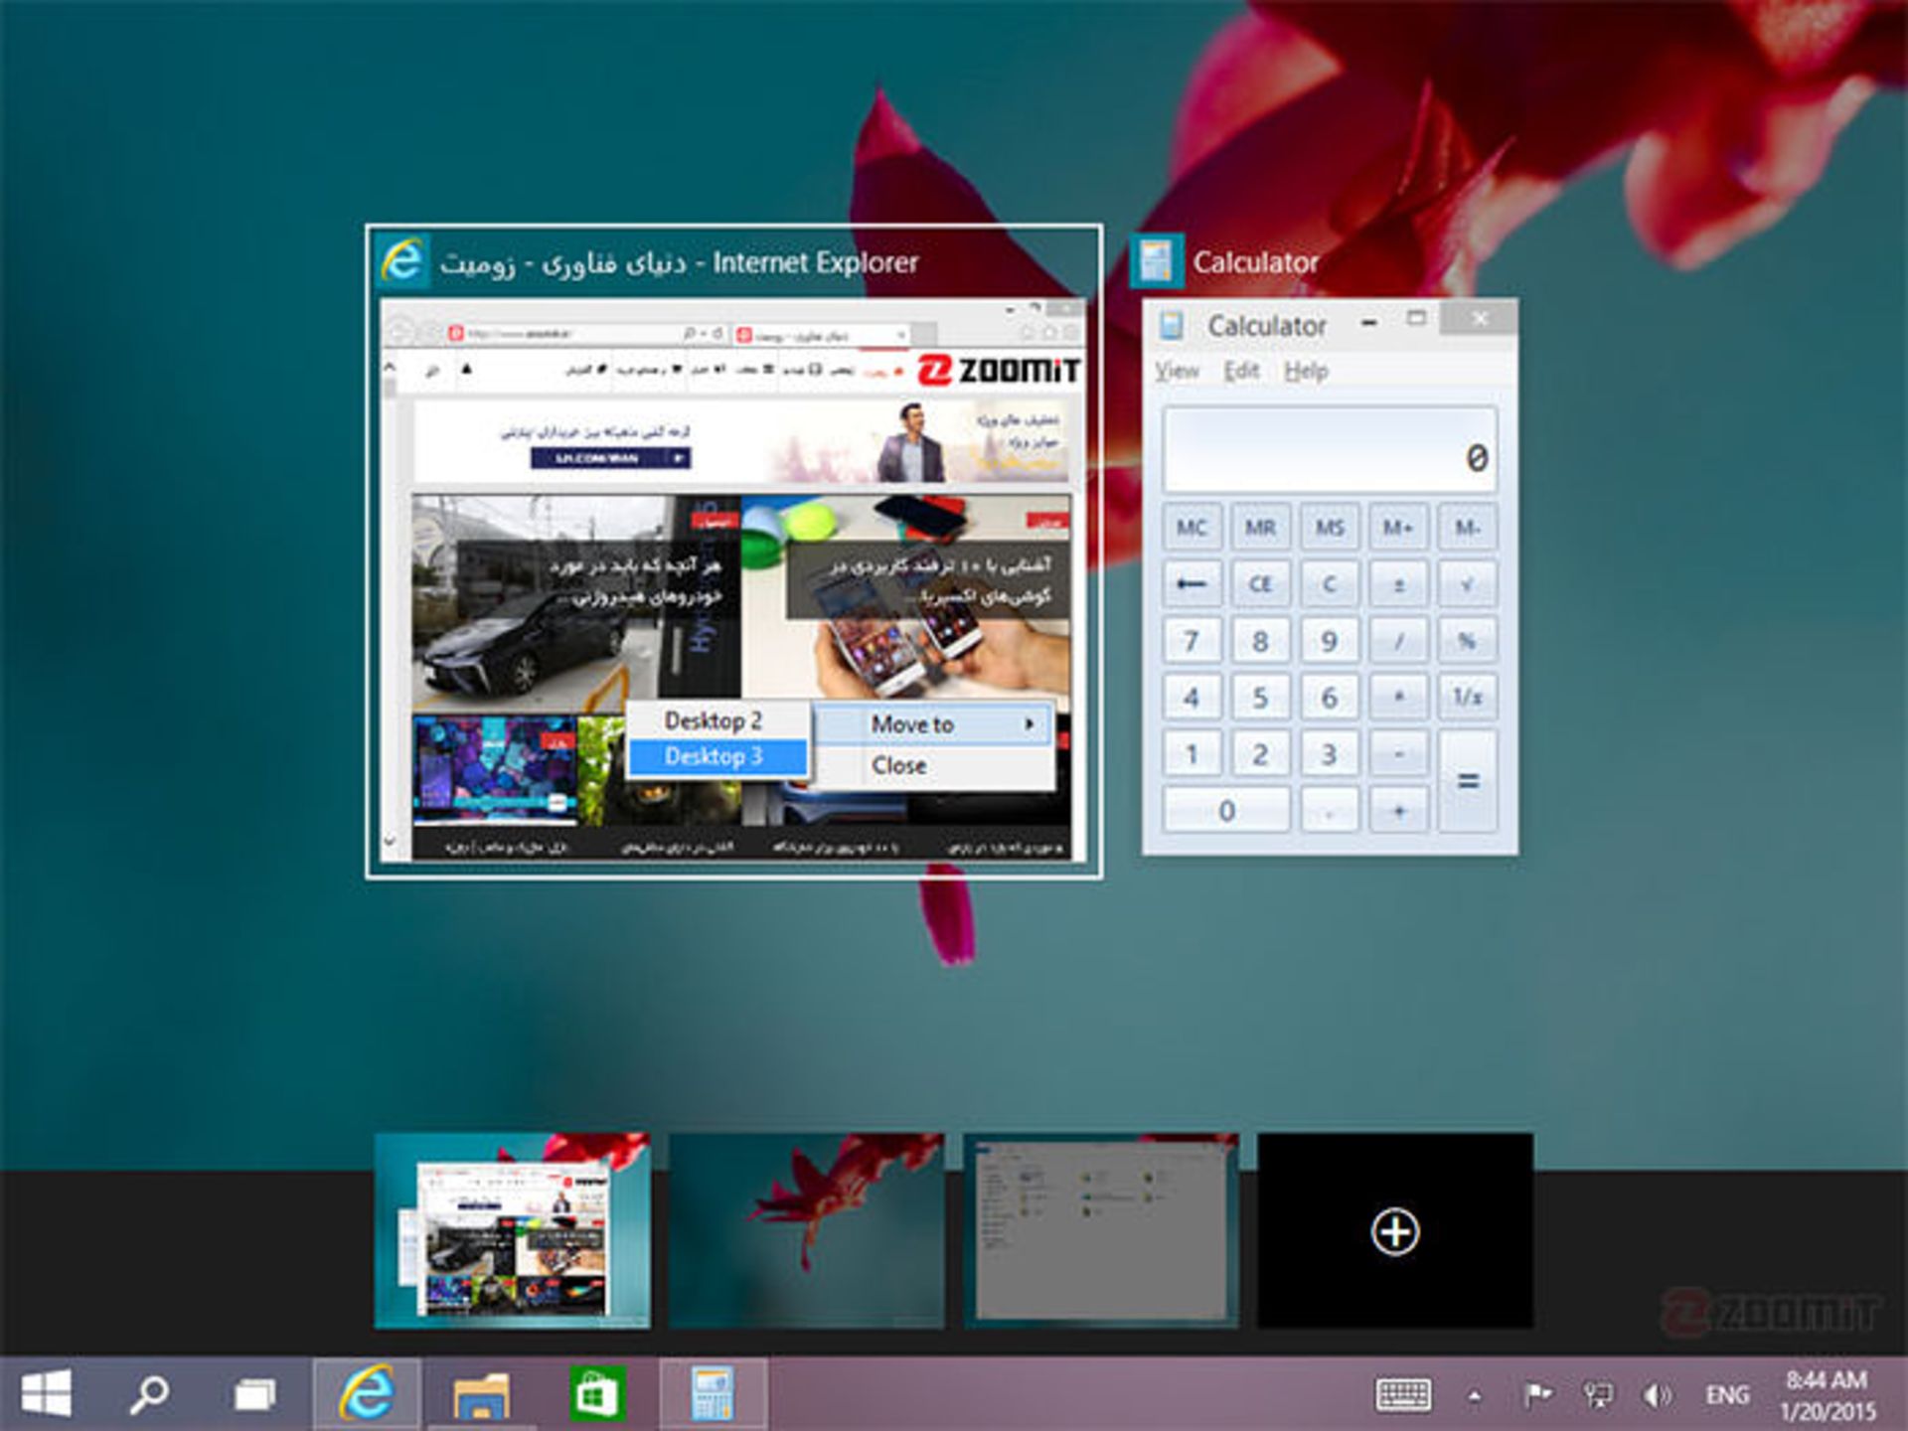Image resolution: width=1908 pixels, height=1431 pixels.
Task: Click the equals key
Action: tap(1467, 781)
